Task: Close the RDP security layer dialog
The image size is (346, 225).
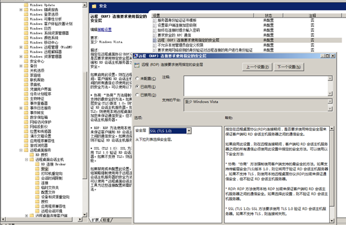Action: [333, 56]
